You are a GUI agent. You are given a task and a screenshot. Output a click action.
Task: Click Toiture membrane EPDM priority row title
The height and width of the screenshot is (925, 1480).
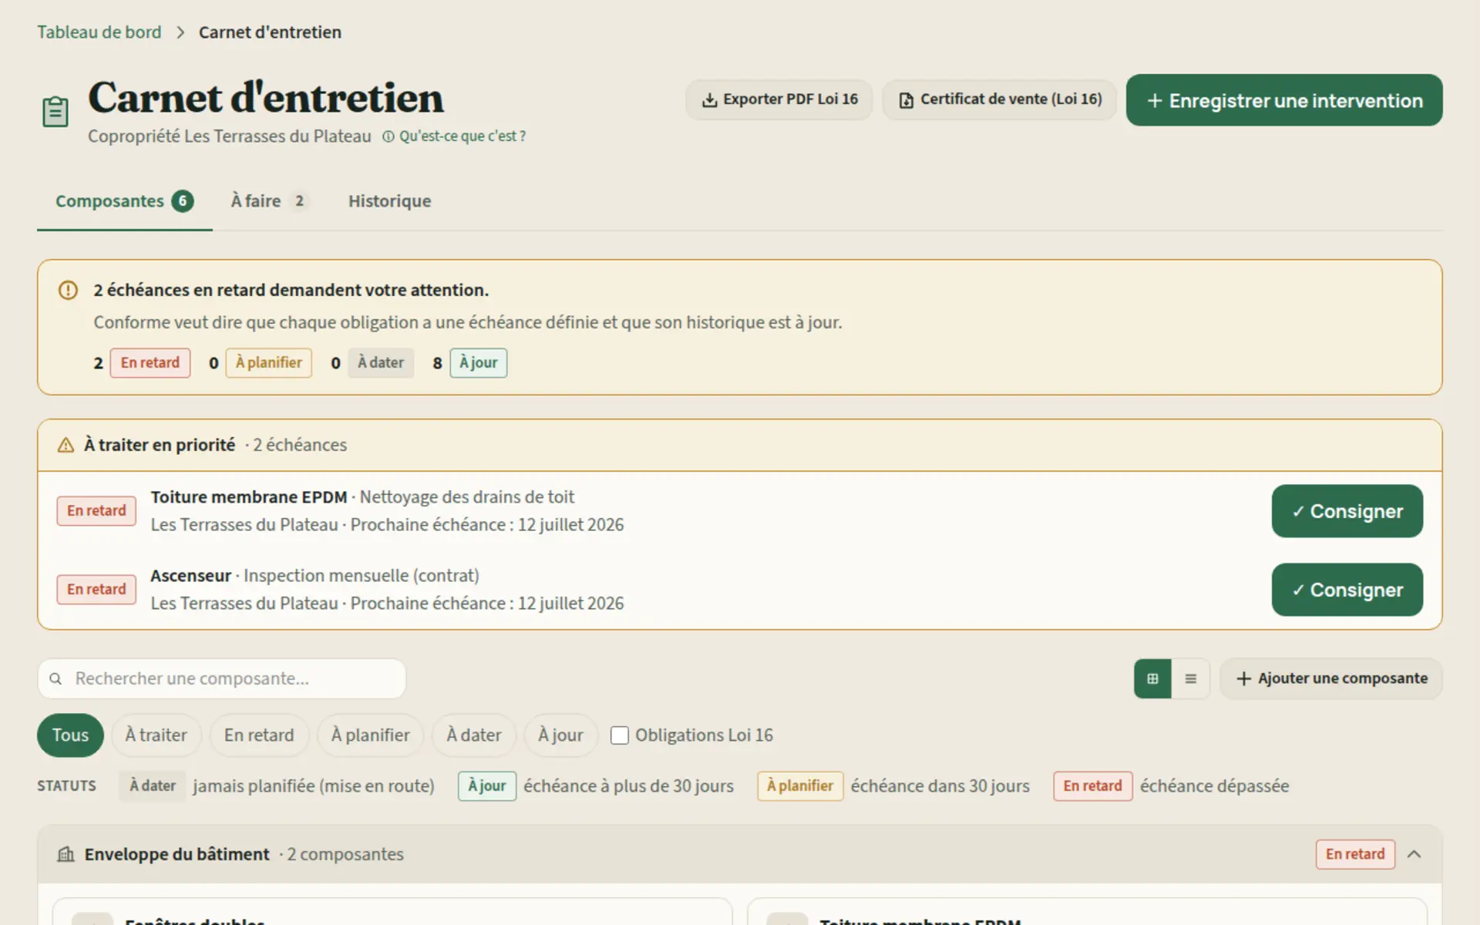click(x=249, y=497)
